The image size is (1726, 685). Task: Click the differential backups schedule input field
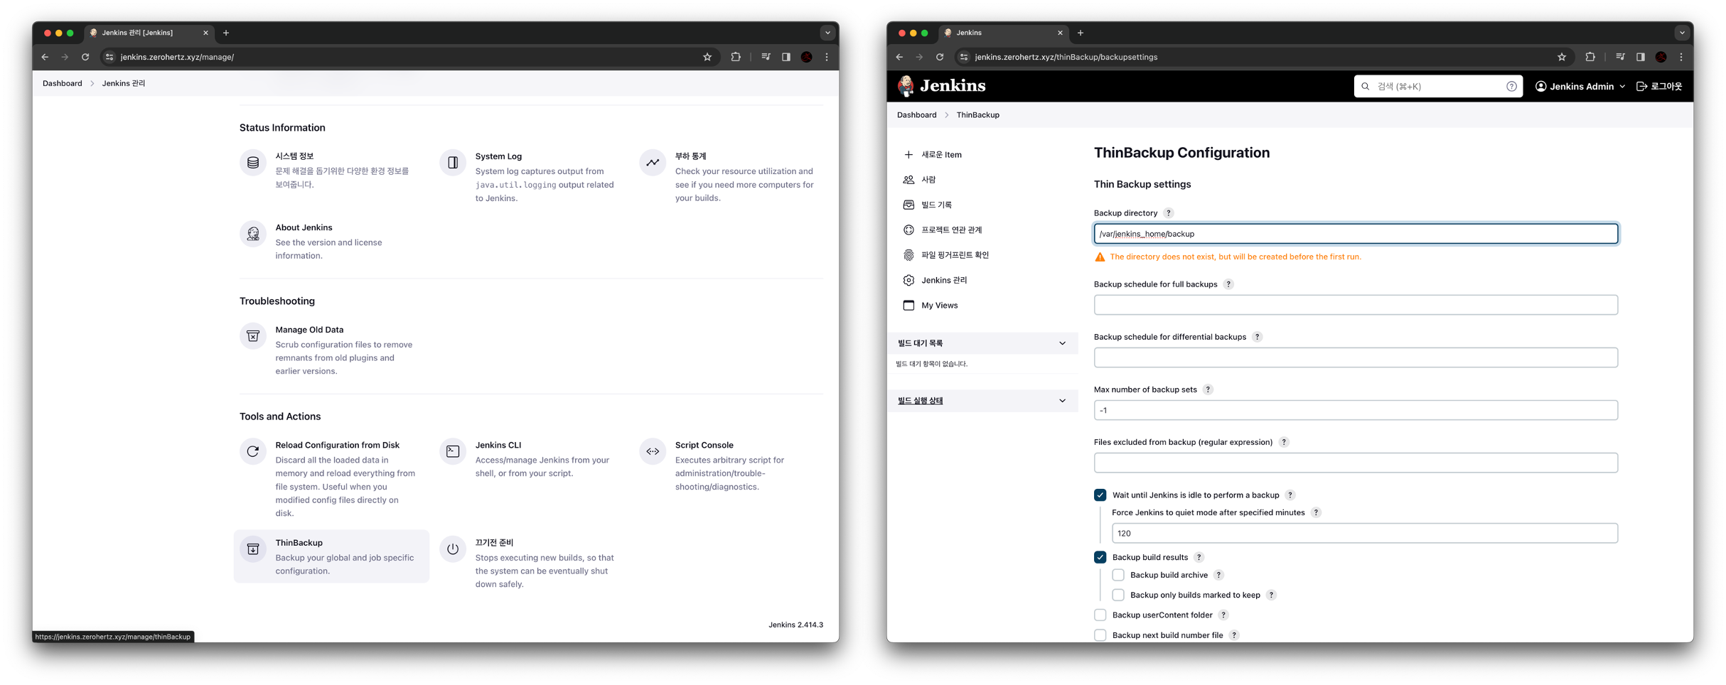point(1356,357)
